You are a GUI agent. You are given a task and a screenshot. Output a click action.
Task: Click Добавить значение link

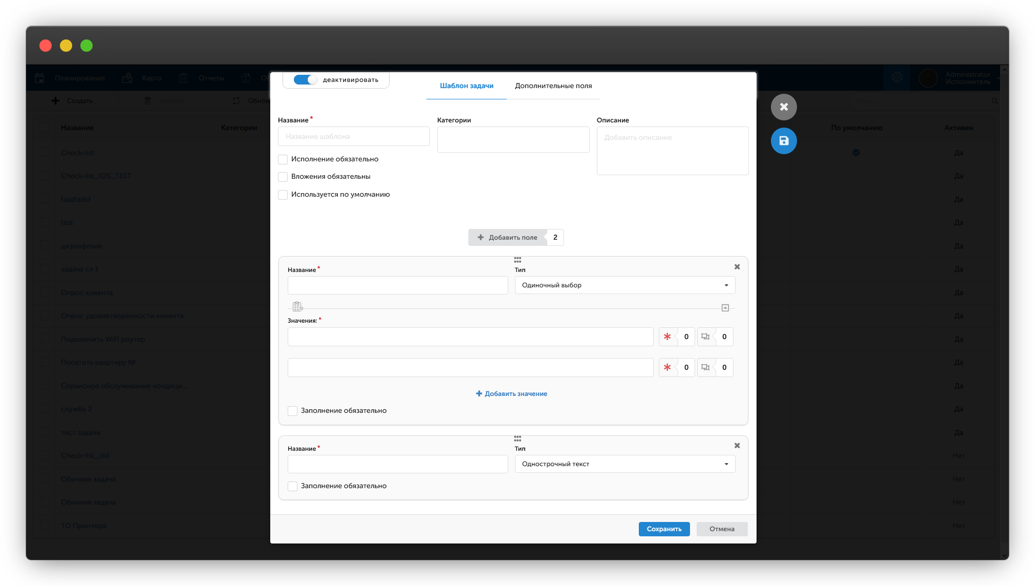tap(512, 394)
